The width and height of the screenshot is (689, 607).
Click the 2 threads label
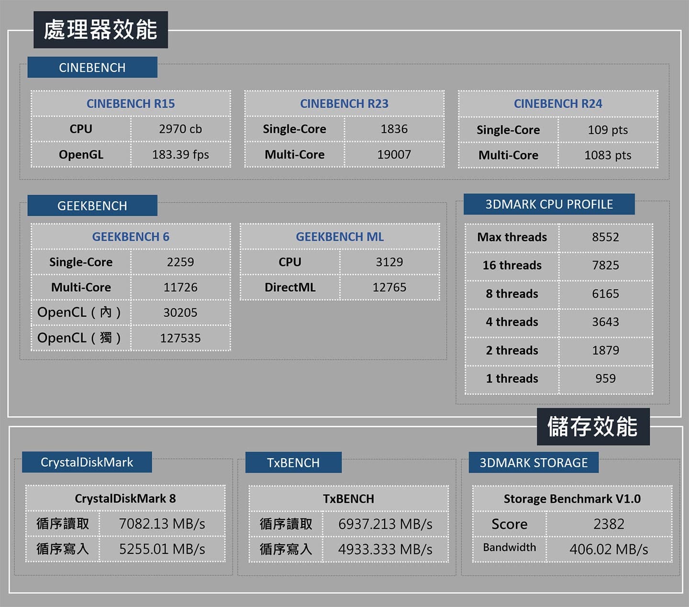512,350
